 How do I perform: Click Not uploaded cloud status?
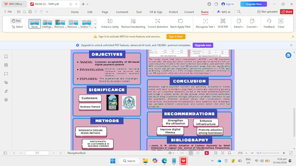pos(267,12)
